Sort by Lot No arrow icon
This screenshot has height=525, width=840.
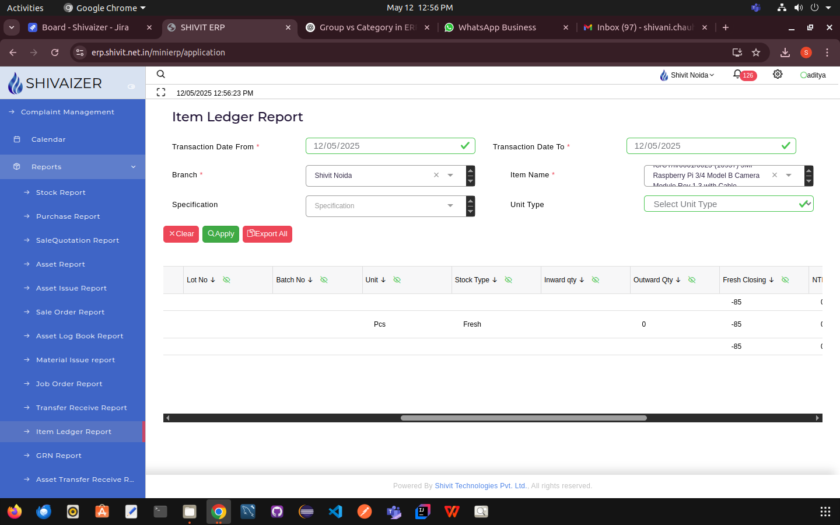[x=213, y=280]
